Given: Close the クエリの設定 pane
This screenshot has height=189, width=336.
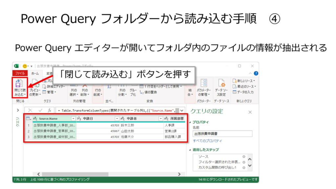Looking at the screenshot, I should point(250,112).
